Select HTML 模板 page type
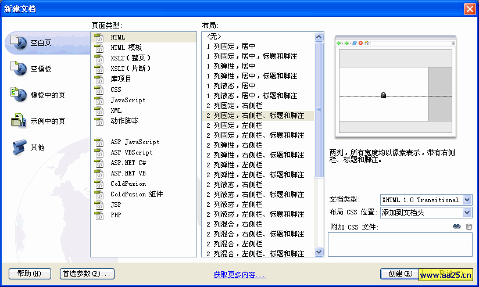The width and height of the screenshot is (479, 287). pos(126,48)
